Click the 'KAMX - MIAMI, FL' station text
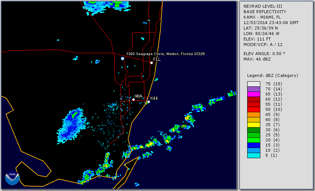Viewport: 315px width, 191px height. (x=262, y=17)
